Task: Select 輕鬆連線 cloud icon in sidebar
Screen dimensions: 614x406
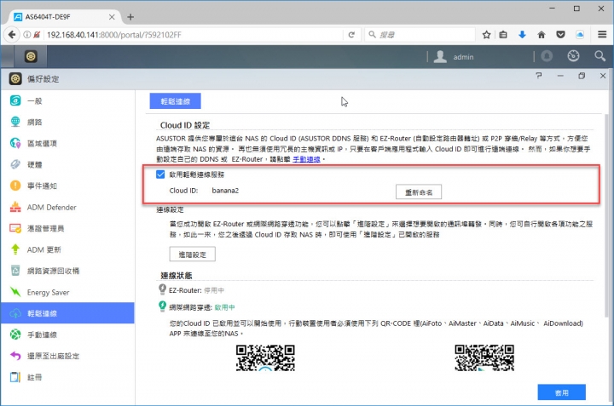Action: coord(15,313)
